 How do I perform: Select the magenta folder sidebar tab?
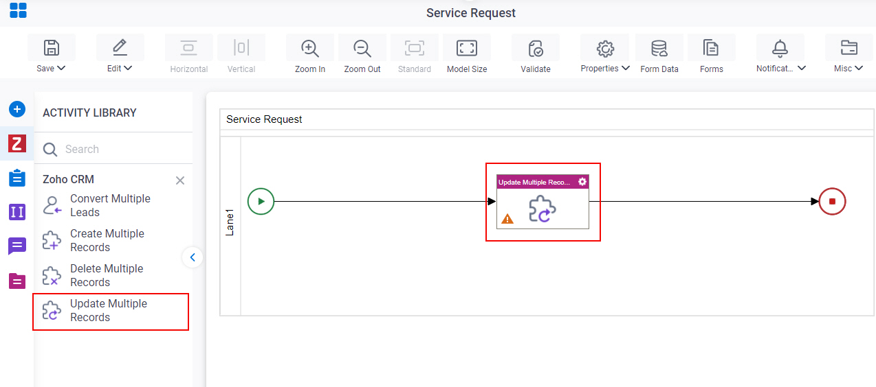point(17,280)
